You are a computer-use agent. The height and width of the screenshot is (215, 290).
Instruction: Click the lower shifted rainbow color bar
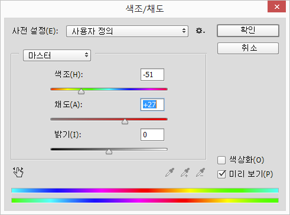coord(145,200)
